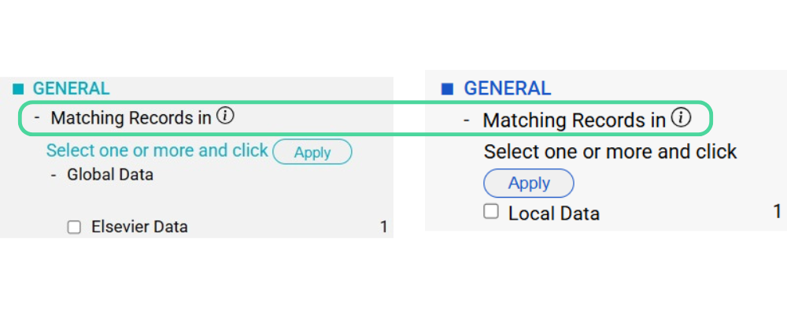787x315 pixels.
Task: Click the Global Data tree label
Action: tap(110, 175)
